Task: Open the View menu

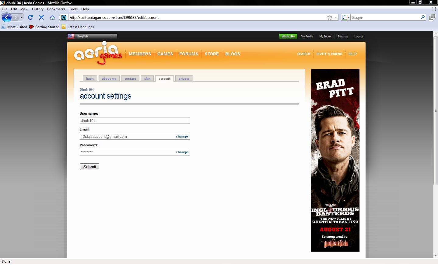Action: (24, 9)
